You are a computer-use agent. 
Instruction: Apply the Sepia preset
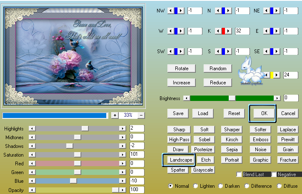point(232,150)
